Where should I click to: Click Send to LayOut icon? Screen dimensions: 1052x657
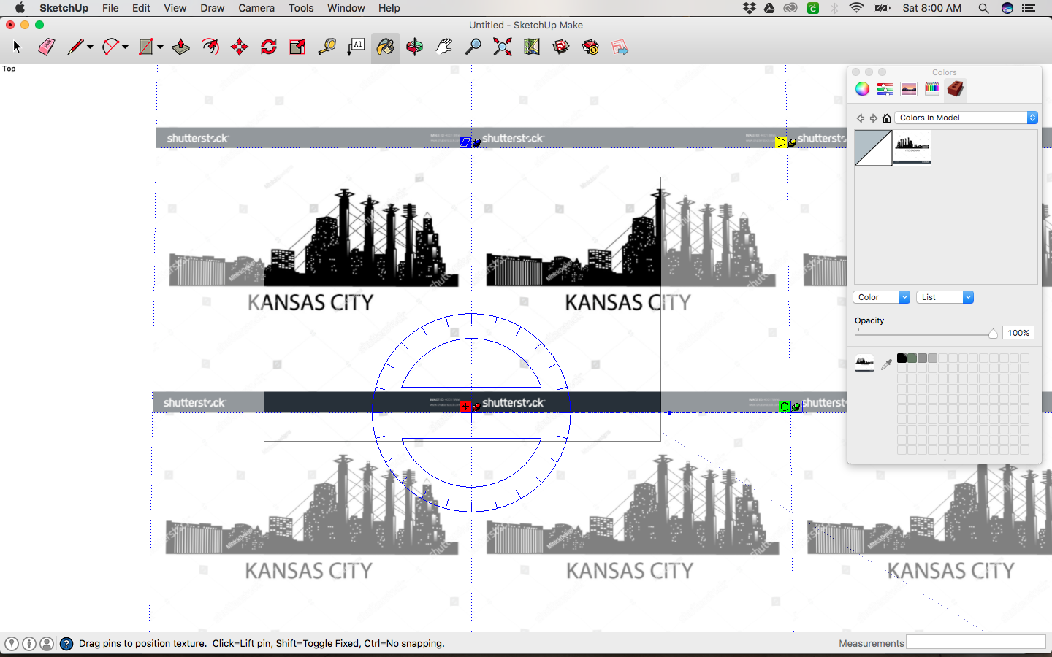tap(620, 47)
